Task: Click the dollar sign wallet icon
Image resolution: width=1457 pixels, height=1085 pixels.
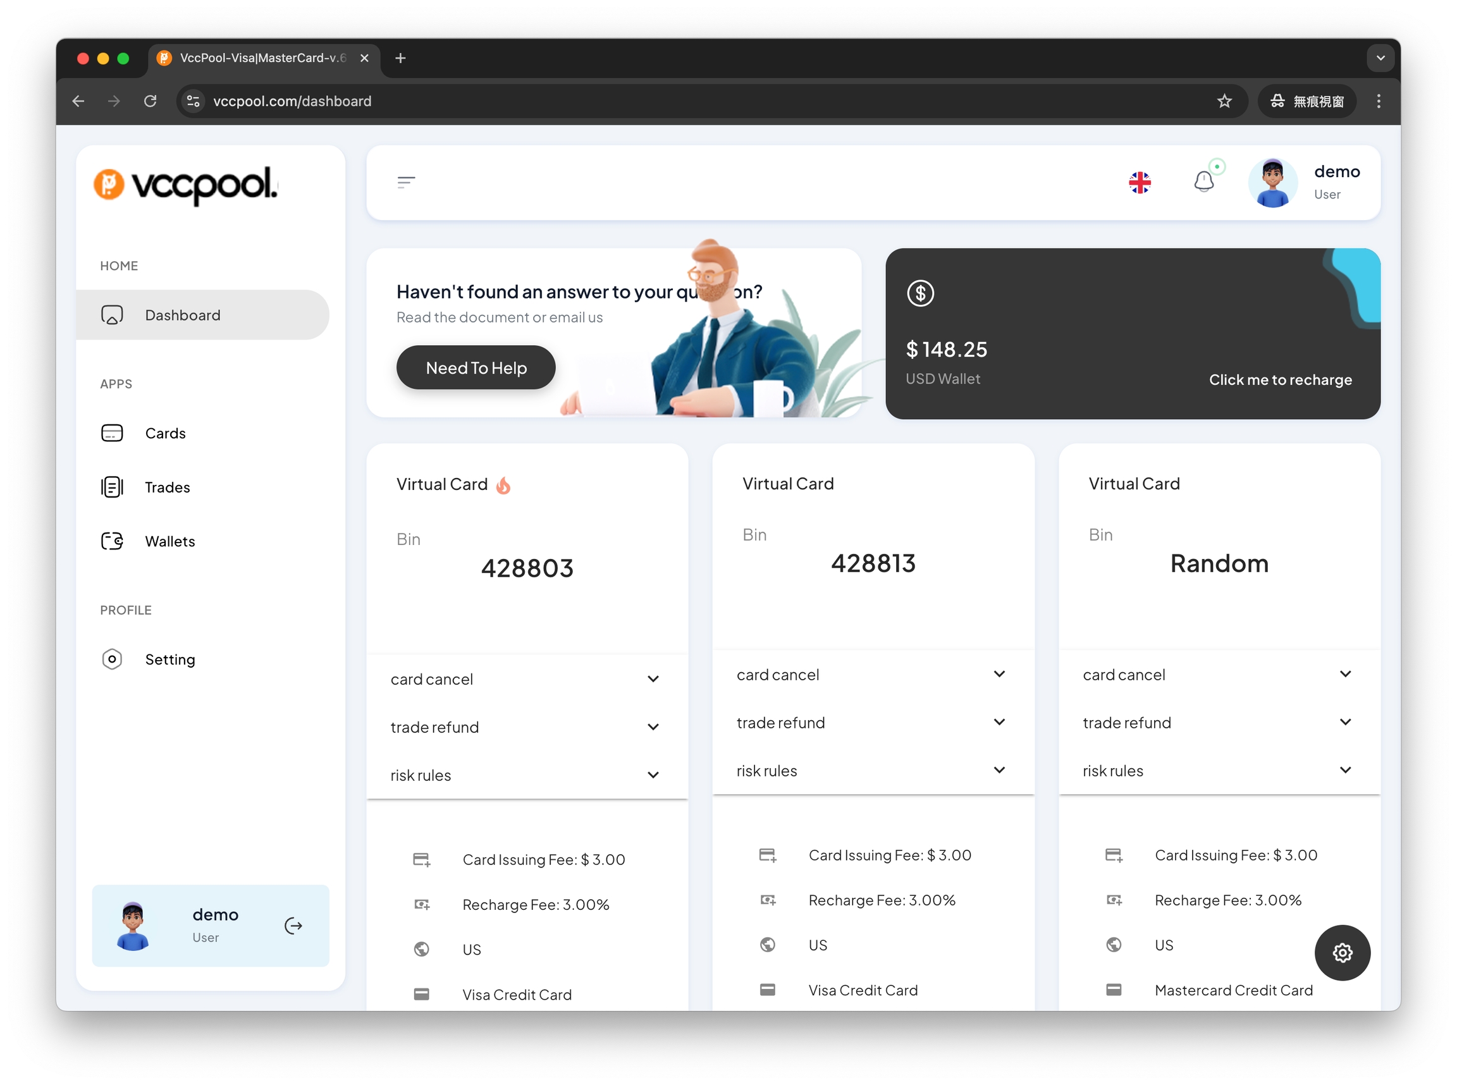Action: [920, 293]
